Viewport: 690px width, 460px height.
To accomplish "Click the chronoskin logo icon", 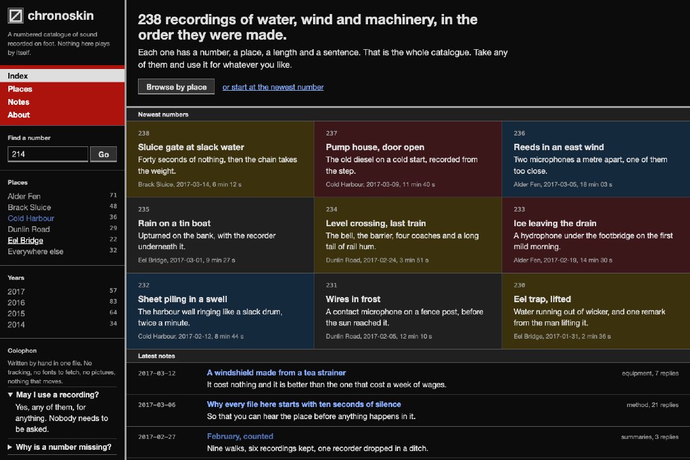I will 15,16.
